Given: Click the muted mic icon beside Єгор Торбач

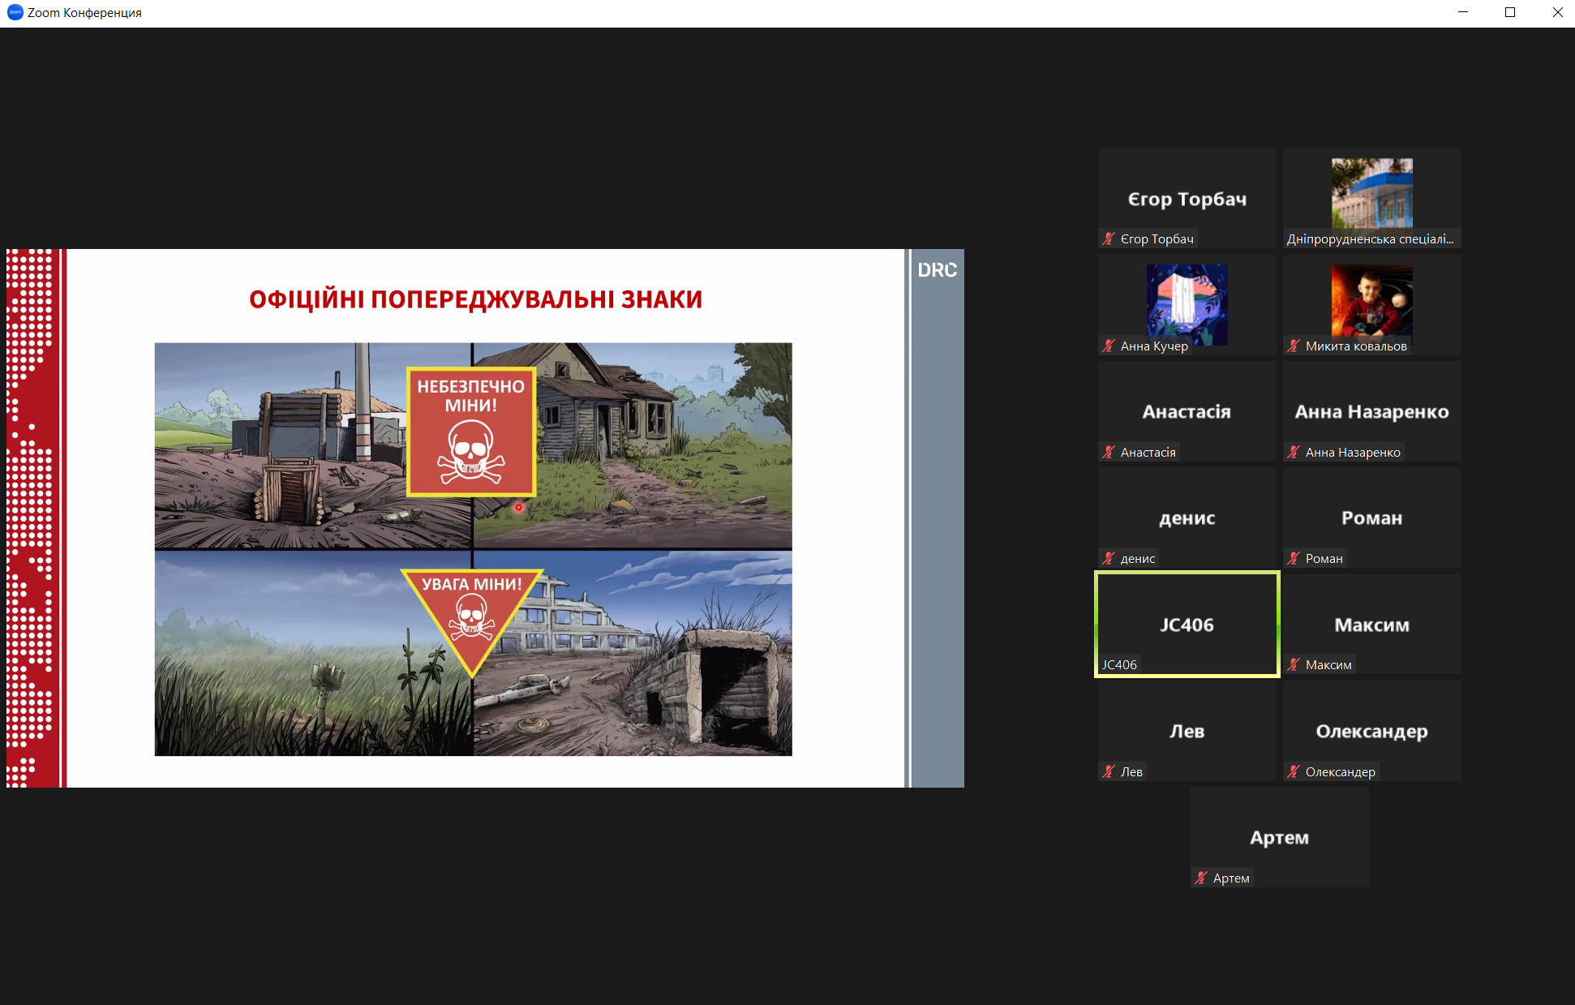Looking at the screenshot, I should coord(1109,239).
